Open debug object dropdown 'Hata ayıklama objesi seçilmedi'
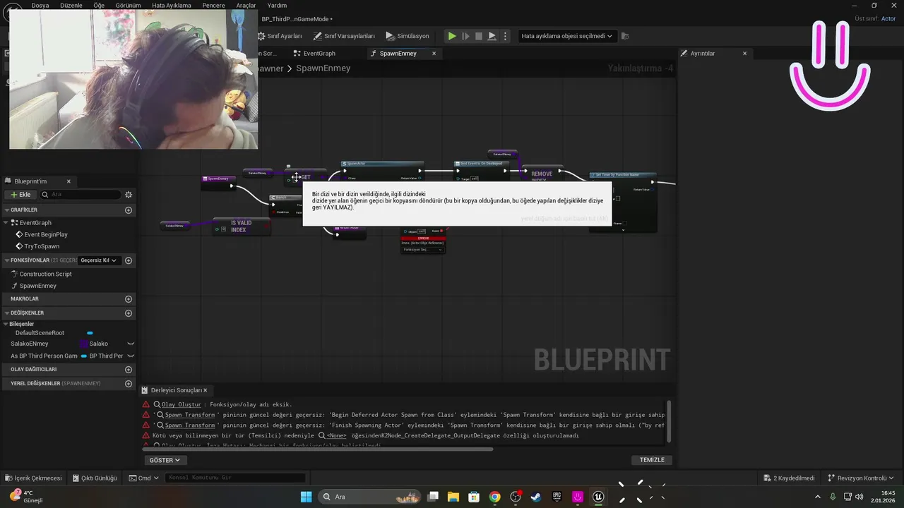Image resolution: width=904 pixels, height=508 pixels. click(566, 36)
